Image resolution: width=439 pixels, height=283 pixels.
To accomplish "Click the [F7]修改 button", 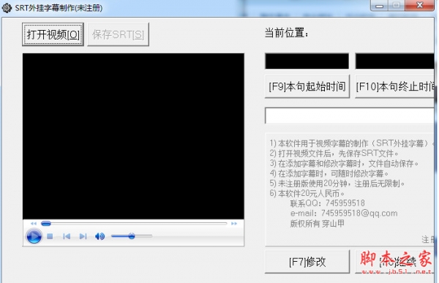I will tap(307, 262).
